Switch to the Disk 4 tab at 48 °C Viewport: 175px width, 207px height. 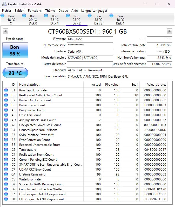click(120, 20)
